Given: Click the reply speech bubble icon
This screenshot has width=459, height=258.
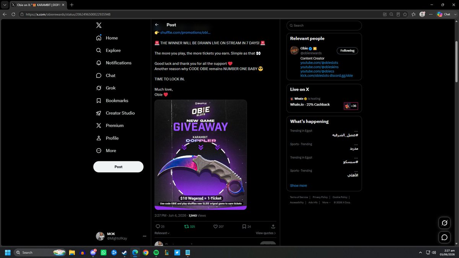Looking at the screenshot, I should 158,226.
